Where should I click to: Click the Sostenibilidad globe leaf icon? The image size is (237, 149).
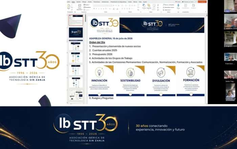click(x=130, y=73)
